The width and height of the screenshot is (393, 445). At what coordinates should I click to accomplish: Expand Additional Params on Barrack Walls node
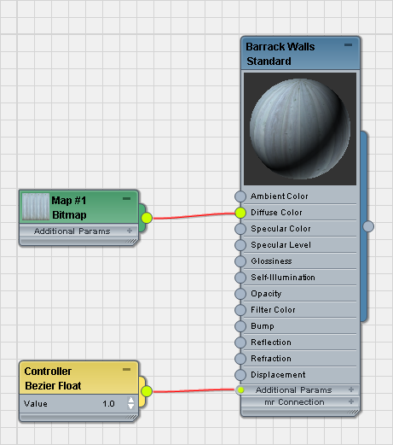coord(351,389)
